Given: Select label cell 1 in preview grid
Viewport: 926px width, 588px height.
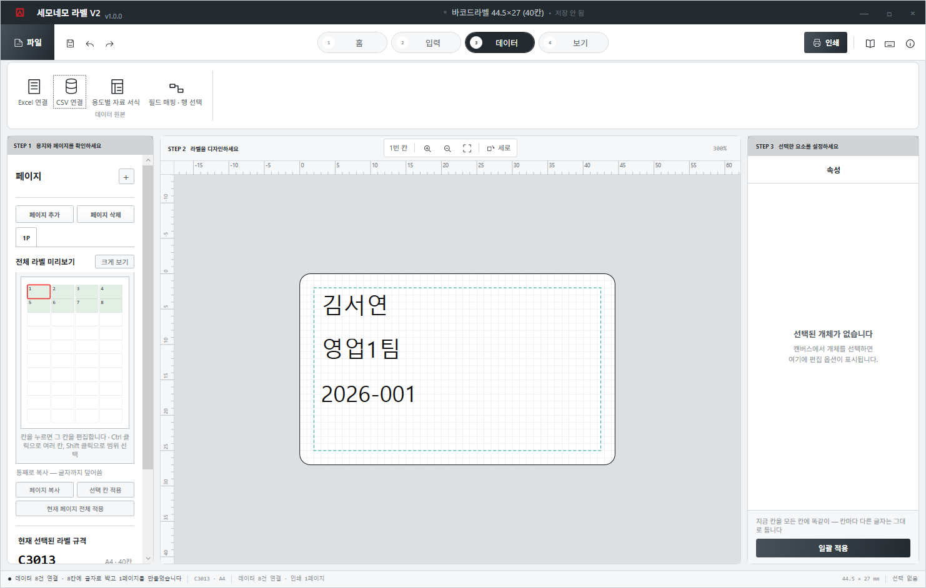Looking at the screenshot, I should 39,292.
